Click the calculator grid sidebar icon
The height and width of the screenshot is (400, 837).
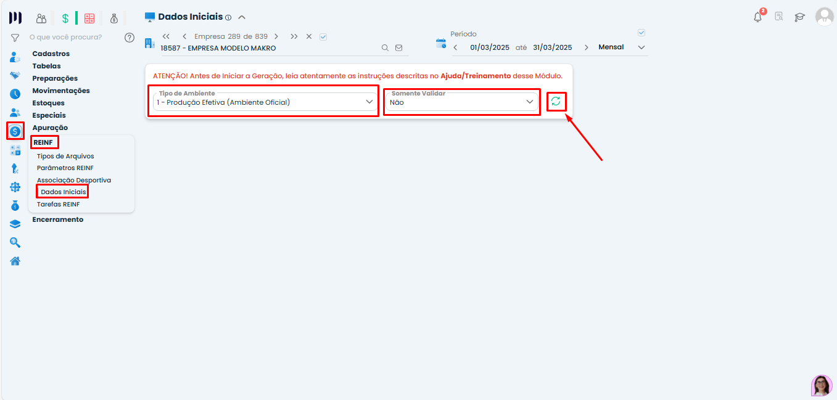point(15,150)
